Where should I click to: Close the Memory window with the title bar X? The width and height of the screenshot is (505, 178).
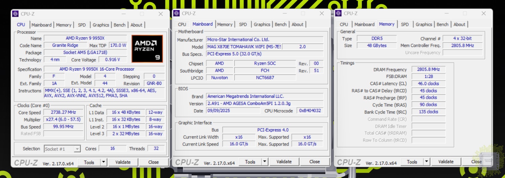click(x=484, y=13)
